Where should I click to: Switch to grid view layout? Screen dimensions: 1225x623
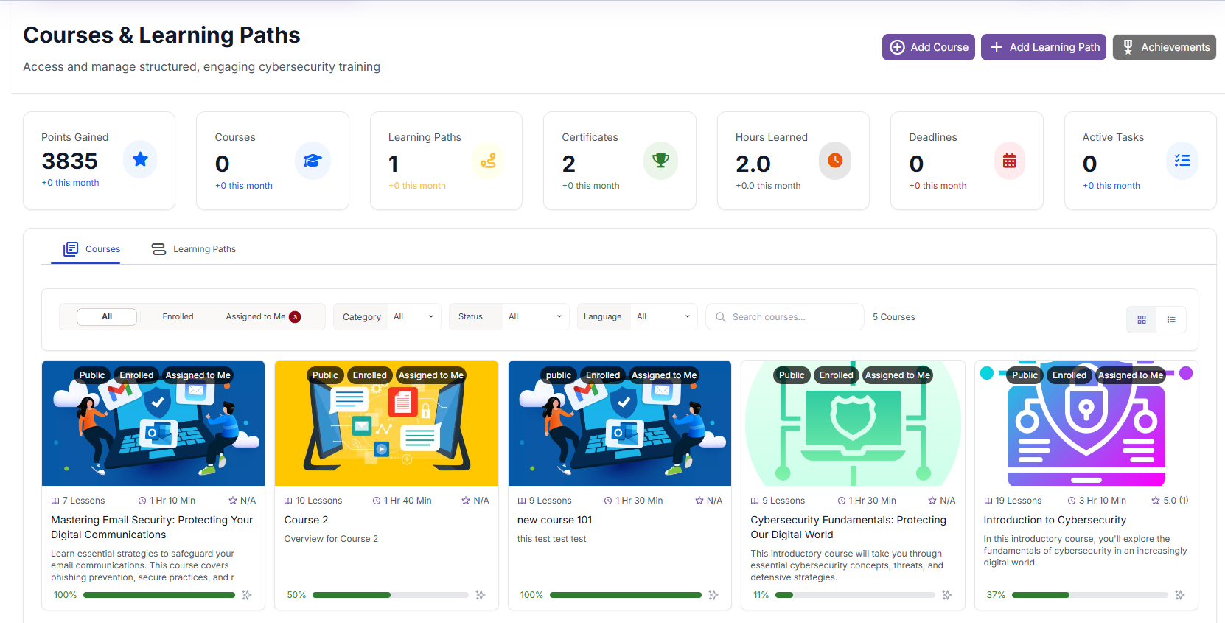pyautogui.click(x=1142, y=320)
